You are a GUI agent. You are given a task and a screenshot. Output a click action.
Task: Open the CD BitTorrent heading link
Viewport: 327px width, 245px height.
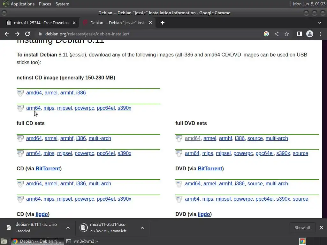click(x=48, y=168)
